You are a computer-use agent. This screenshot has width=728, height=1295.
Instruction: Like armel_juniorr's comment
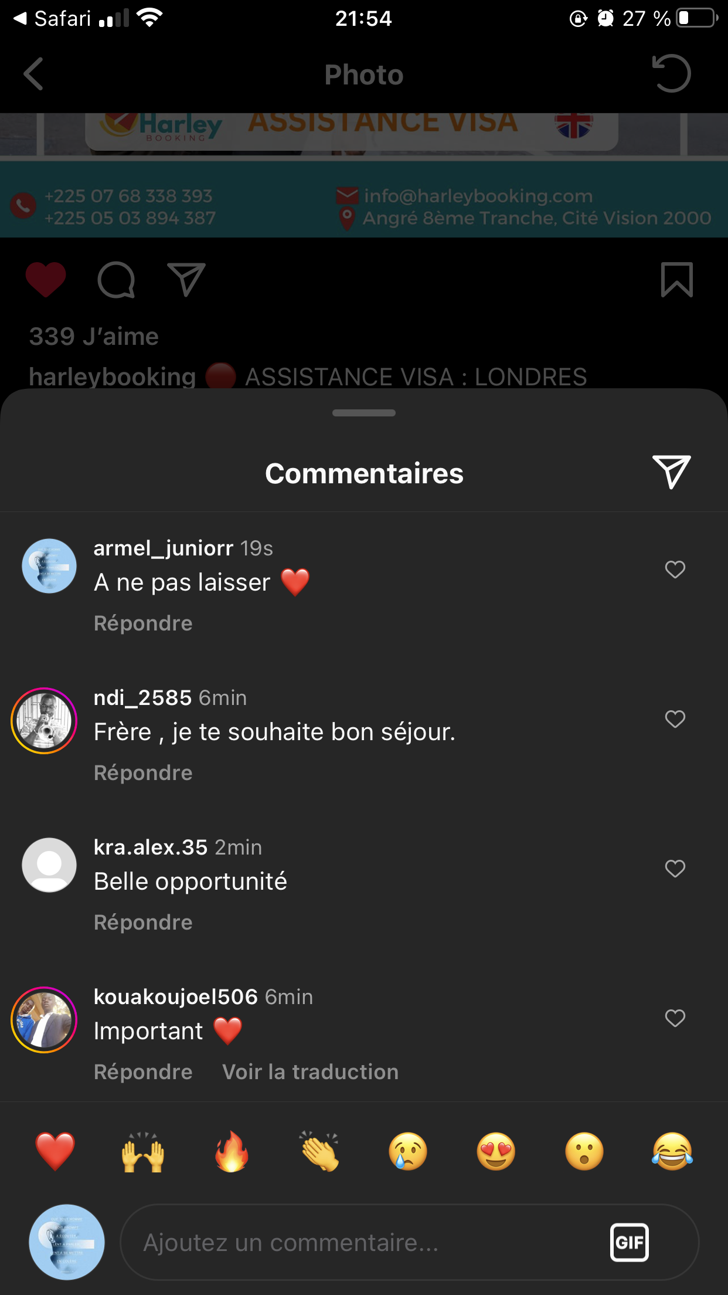pos(675,569)
